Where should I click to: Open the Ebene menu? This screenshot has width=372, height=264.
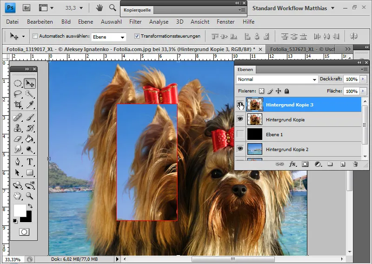click(x=86, y=22)
